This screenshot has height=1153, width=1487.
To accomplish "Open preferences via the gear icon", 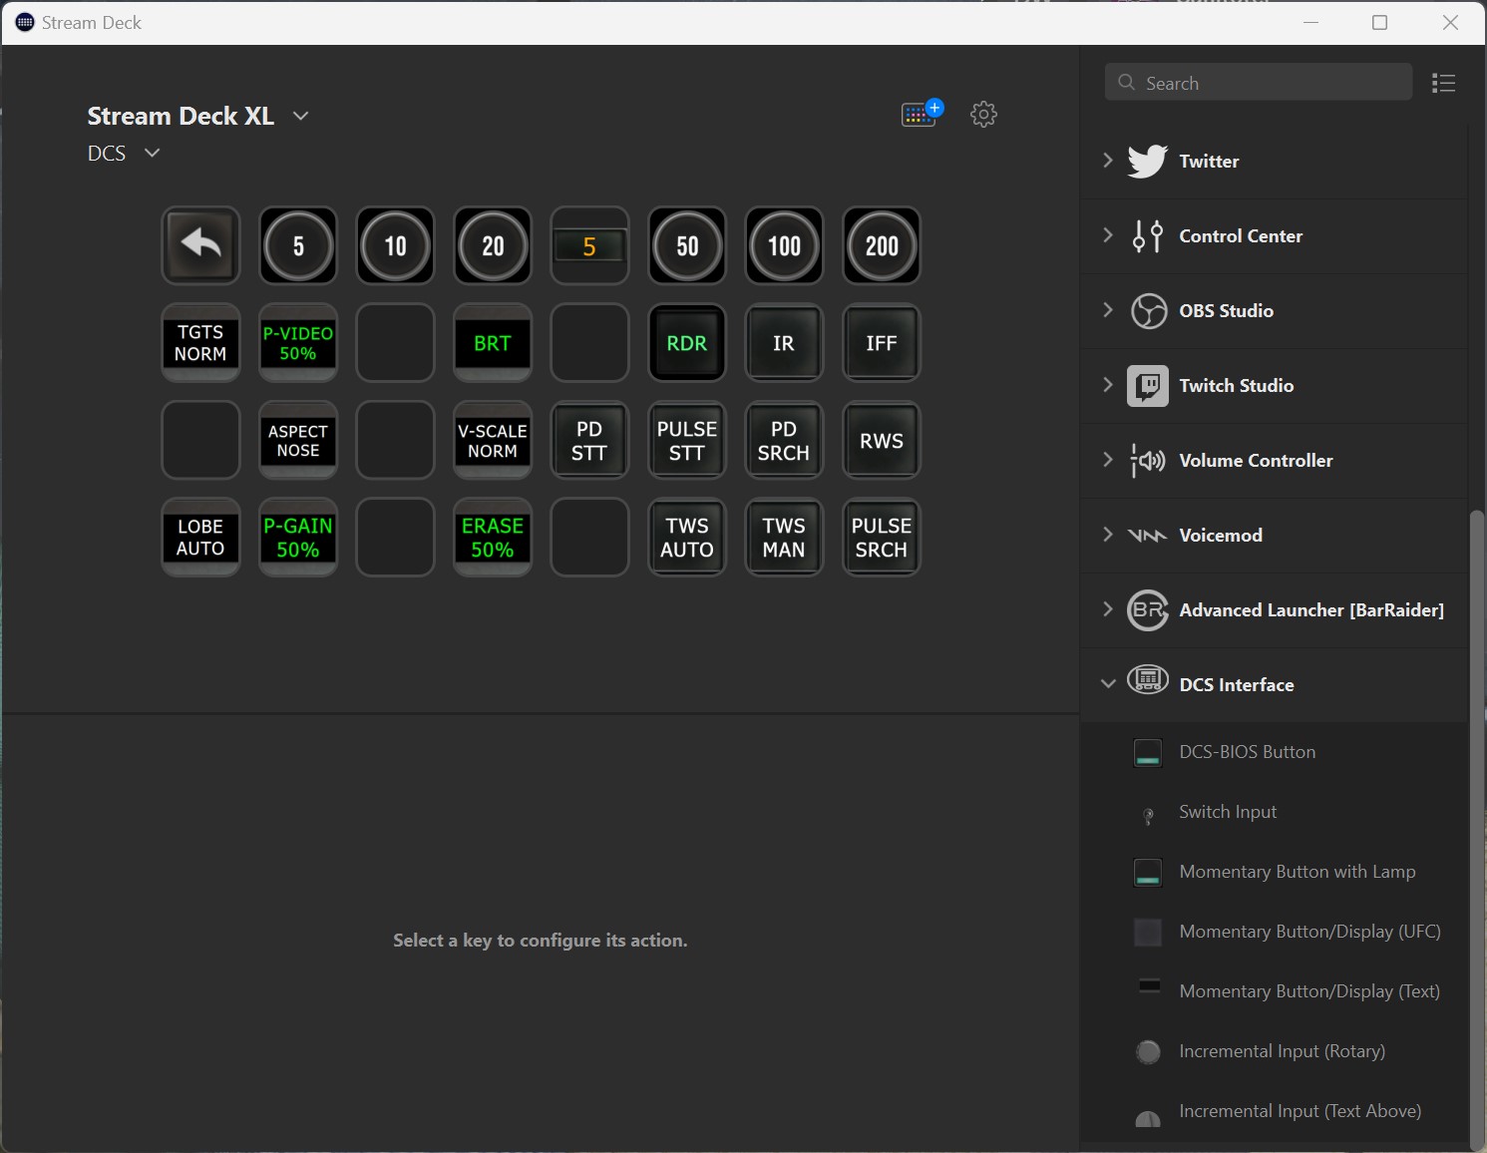I will [983, 114].
